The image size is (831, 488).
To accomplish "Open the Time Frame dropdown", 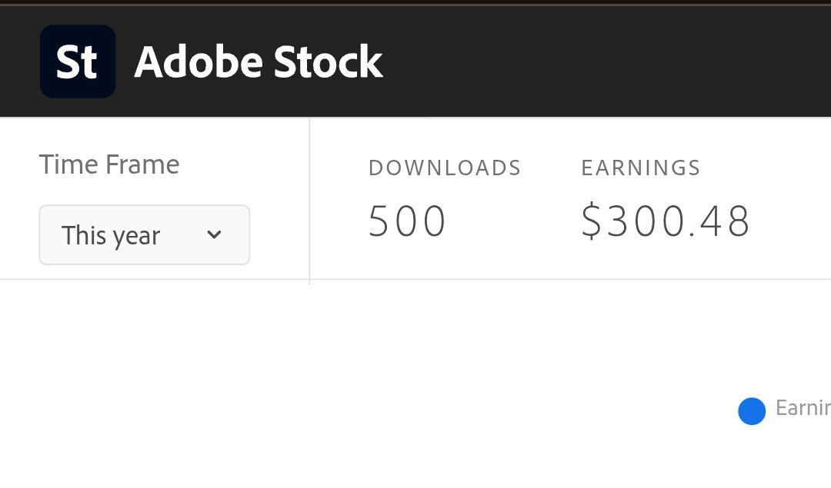I will pos(145,234).
